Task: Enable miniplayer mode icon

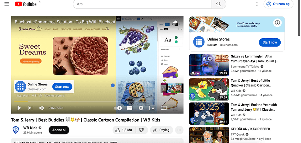Action: click(152, 108)
